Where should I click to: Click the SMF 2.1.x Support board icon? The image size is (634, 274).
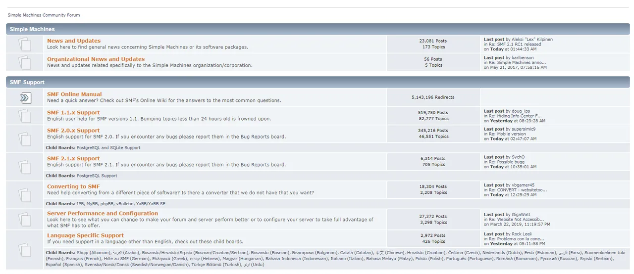[25, 166]
